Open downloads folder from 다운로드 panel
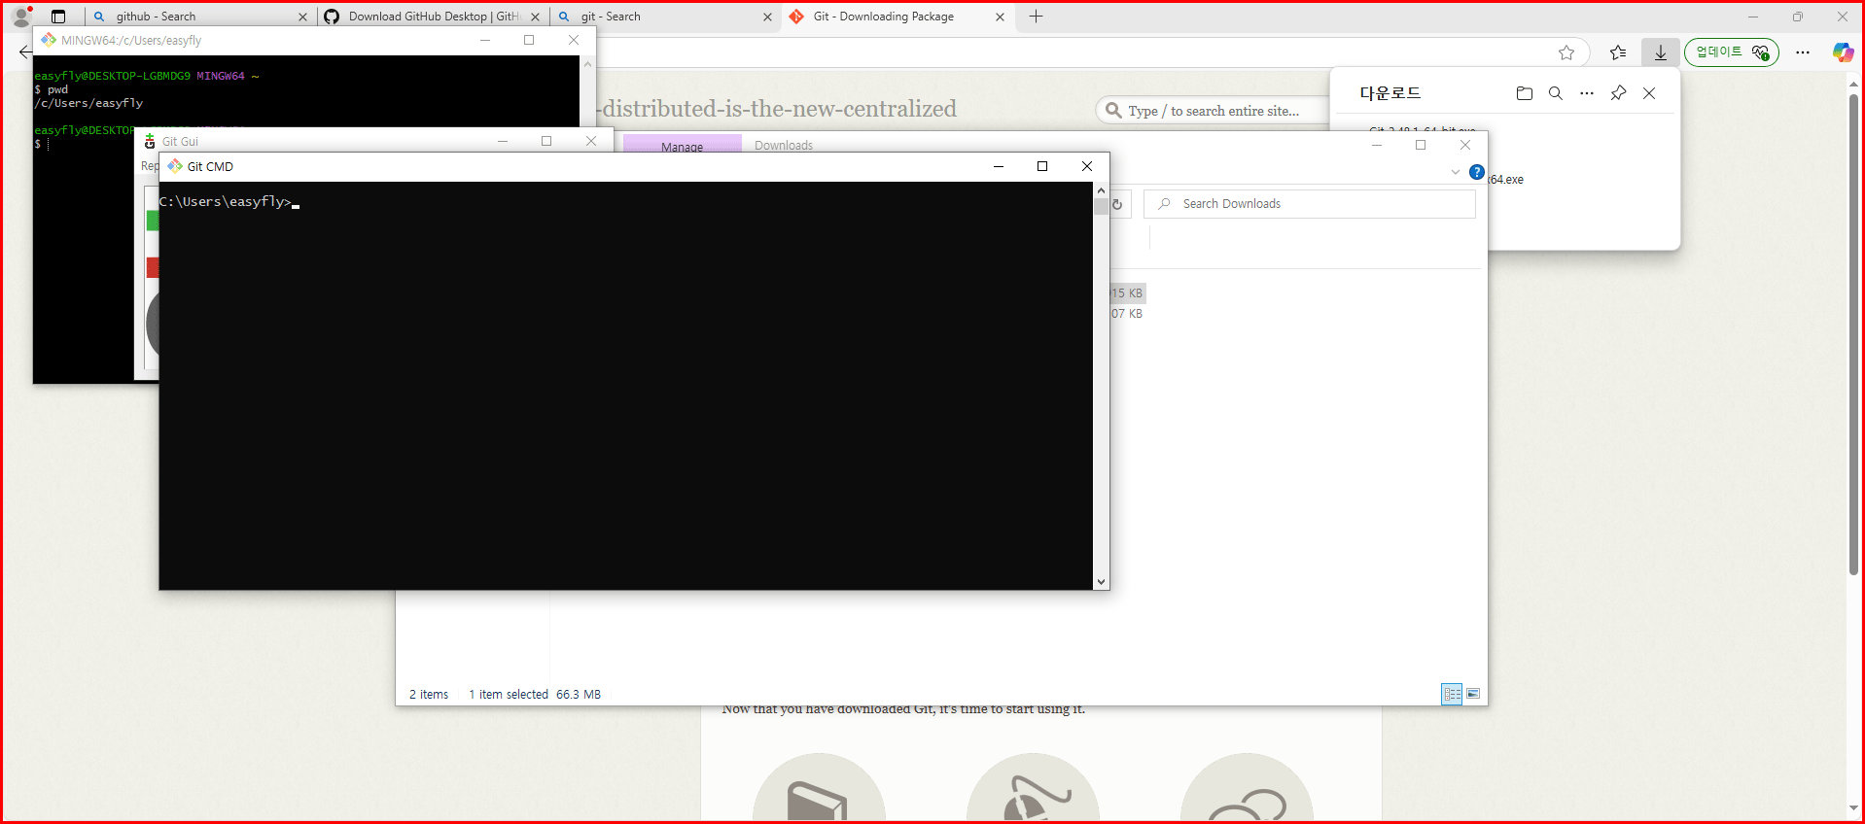The height and width of the screenshot is (824, 1865). pyautogui.click(x=1524, y=93)
